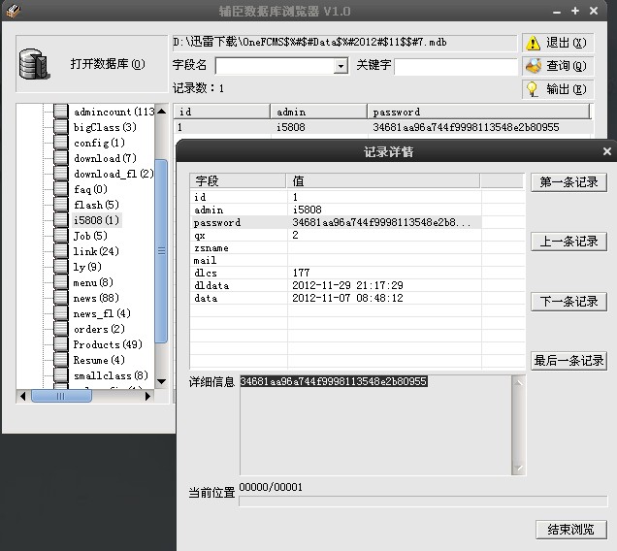The image size is (617, 551).
Task: Click the 当前位置 progress bar
Action: [x=423, y=502]
